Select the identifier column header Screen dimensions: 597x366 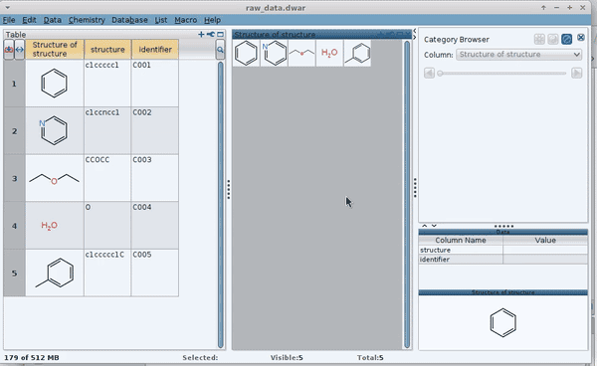(155, 50)
